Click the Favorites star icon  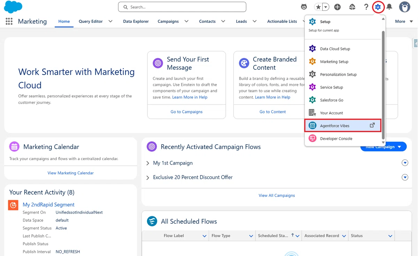[318, 7]
